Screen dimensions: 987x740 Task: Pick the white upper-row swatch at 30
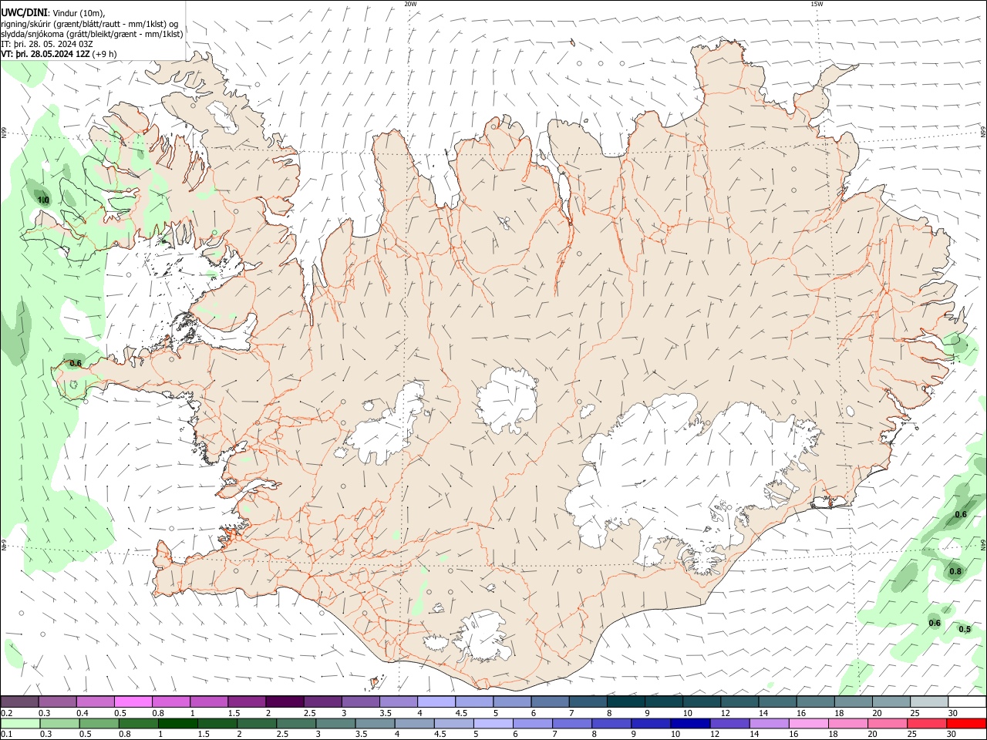(x=967, y=701)
